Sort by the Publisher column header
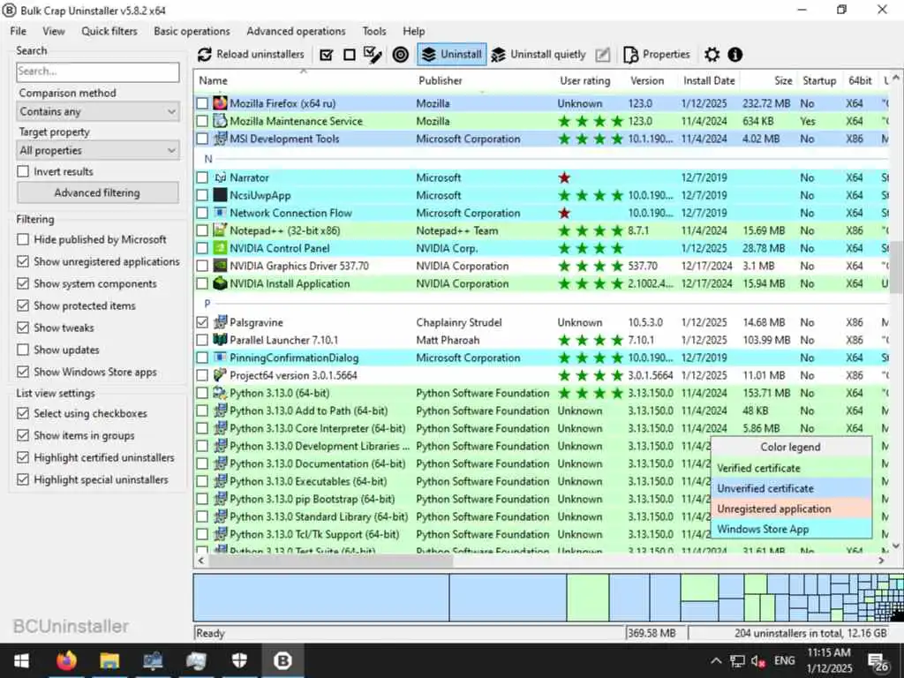This screenshot has width=904, height=678. point(441,80)
